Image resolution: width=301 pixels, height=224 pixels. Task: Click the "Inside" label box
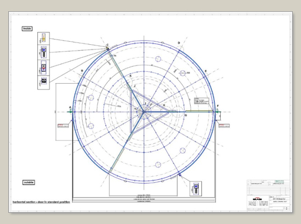click(27, 29)
